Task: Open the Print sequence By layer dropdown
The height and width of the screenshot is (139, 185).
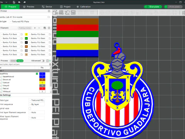Action: 37,104
